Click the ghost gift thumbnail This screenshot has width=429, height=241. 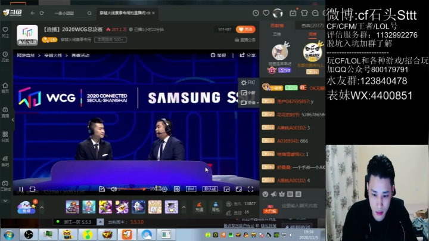(x=138, y=207)
